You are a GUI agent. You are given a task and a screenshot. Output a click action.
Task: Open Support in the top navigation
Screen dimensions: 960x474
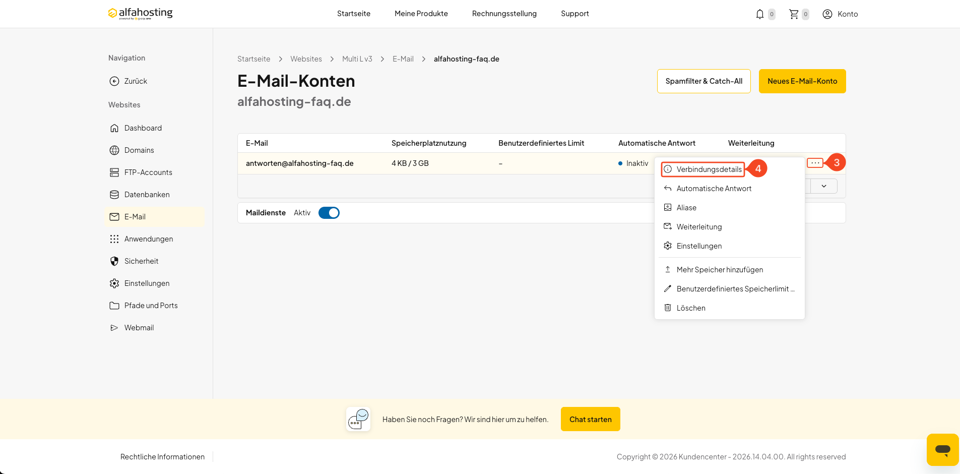click(575, 14)
